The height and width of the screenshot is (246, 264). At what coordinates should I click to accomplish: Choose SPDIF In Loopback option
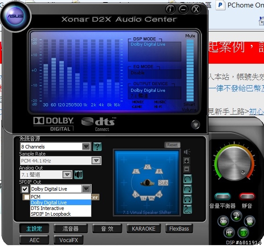coord(61,214)
